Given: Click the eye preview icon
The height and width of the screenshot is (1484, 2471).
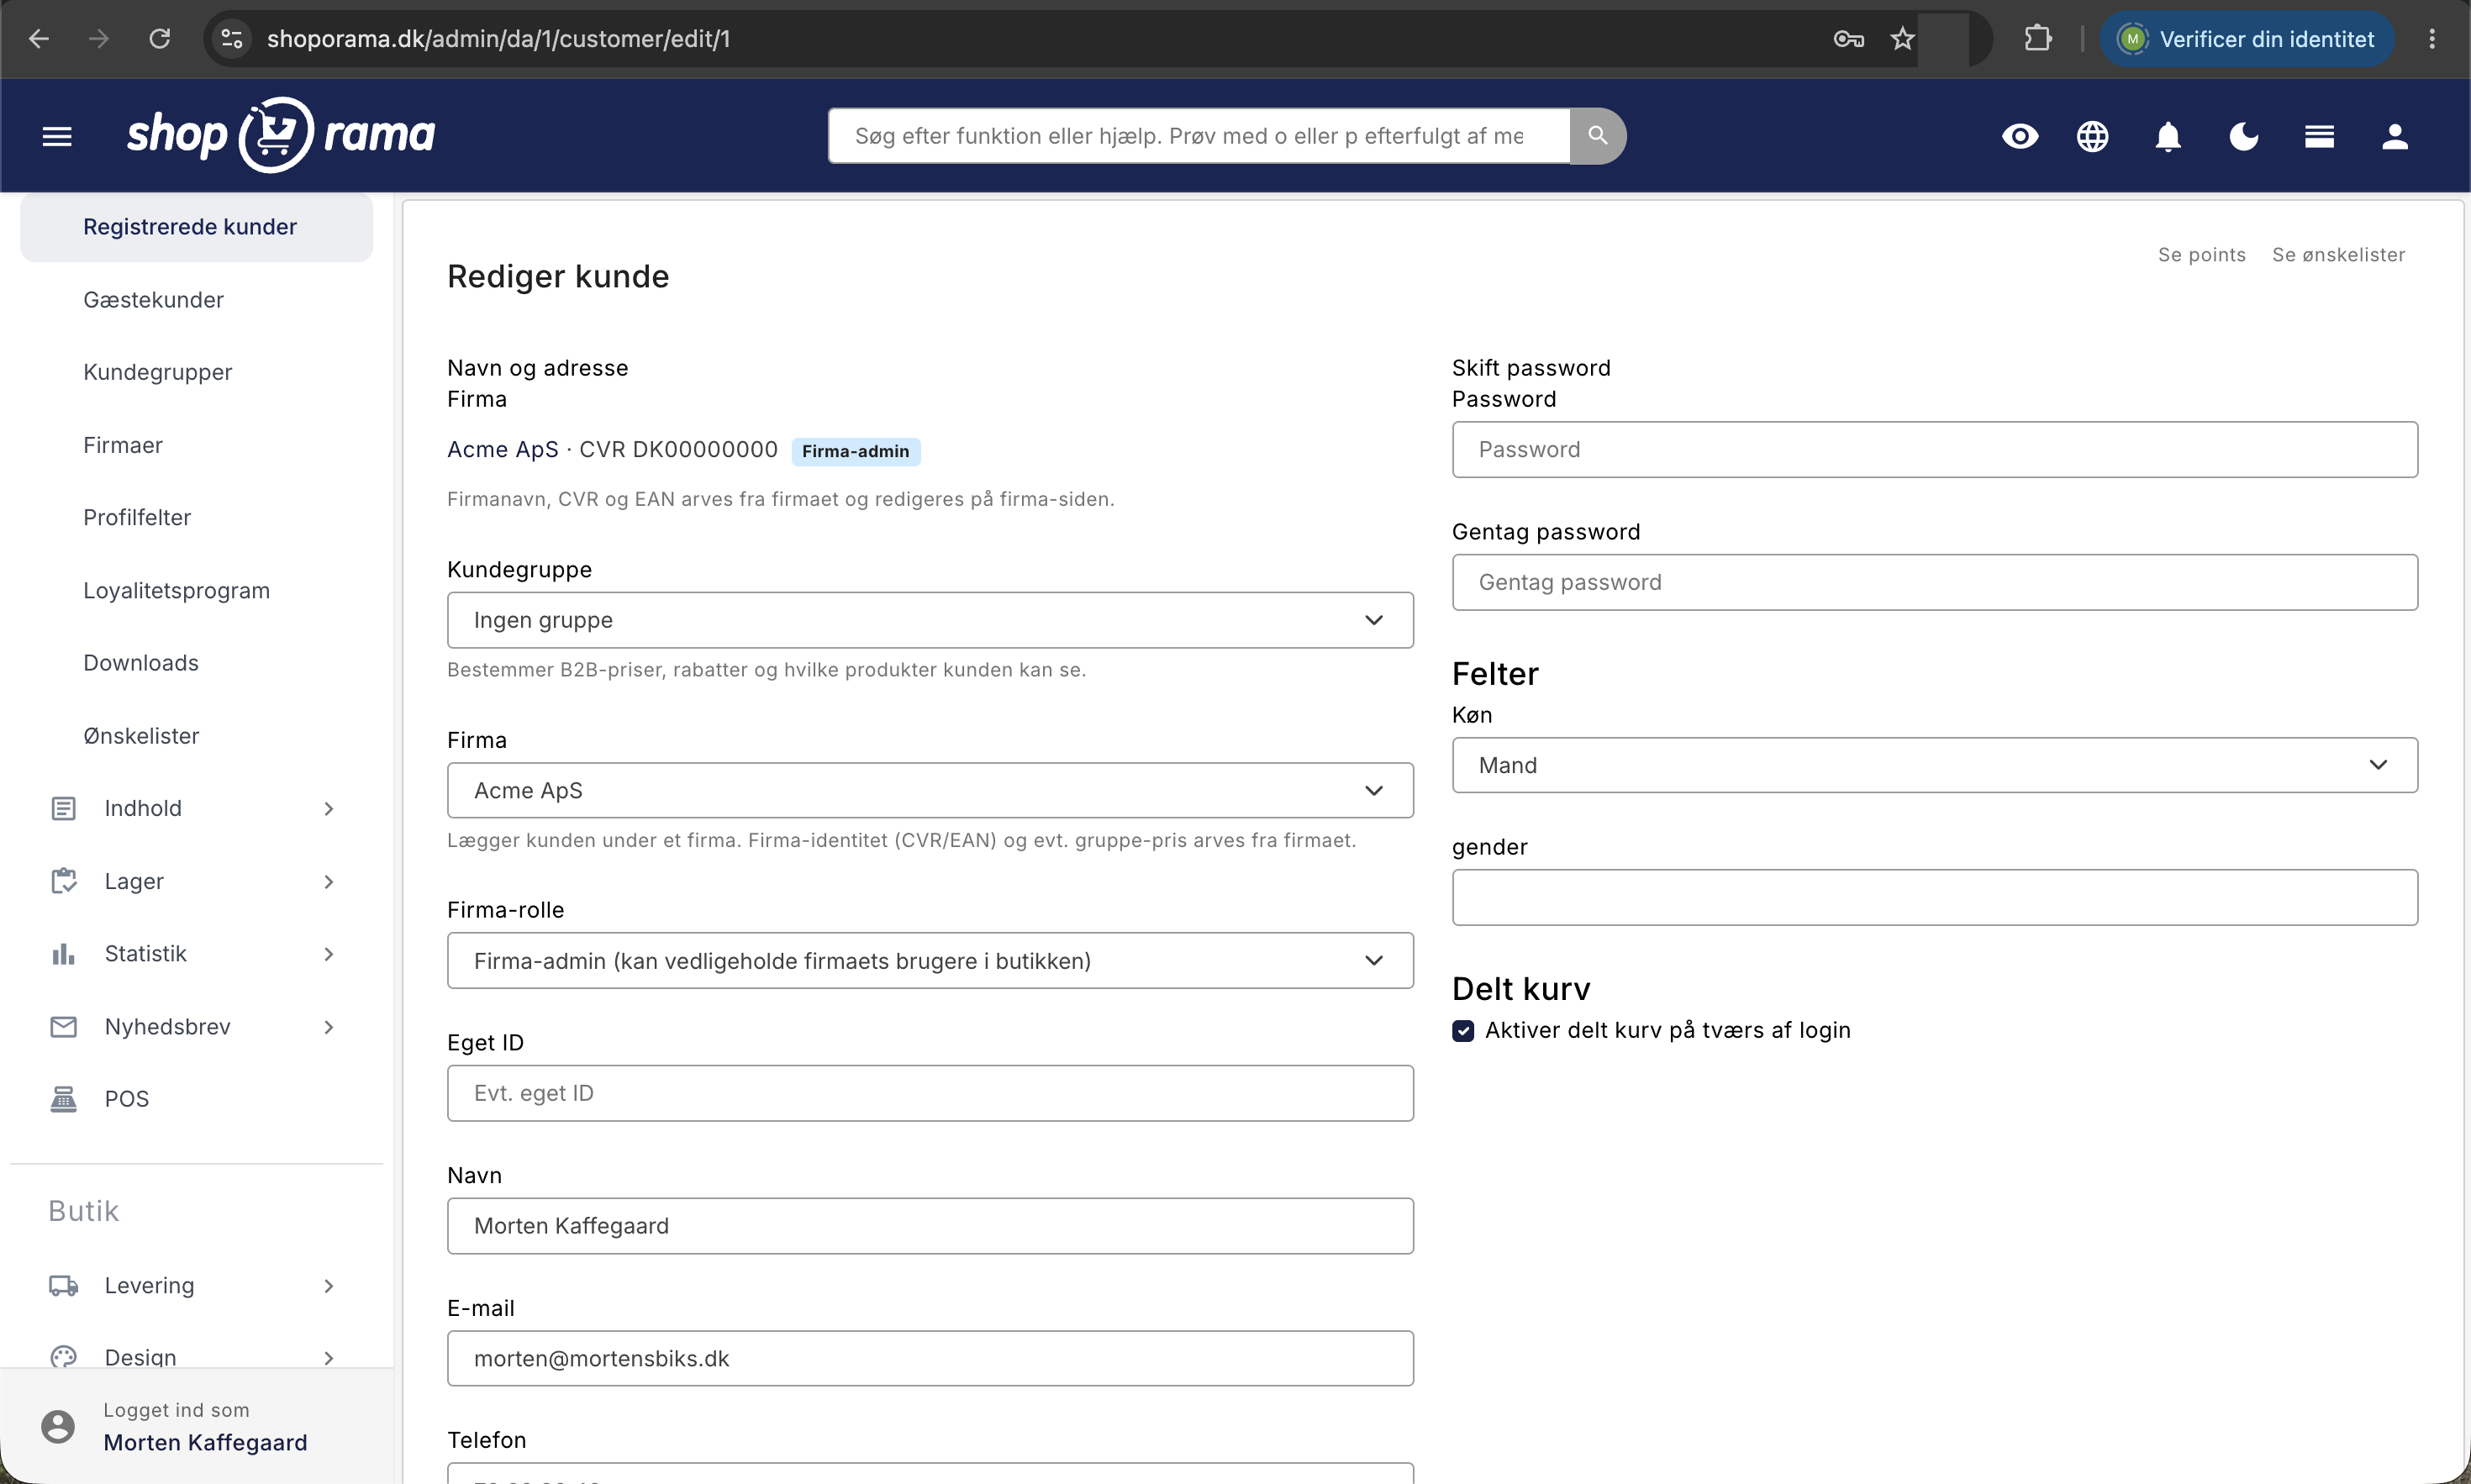Looking at the screenshot, I should click(x=2019, y=136).
